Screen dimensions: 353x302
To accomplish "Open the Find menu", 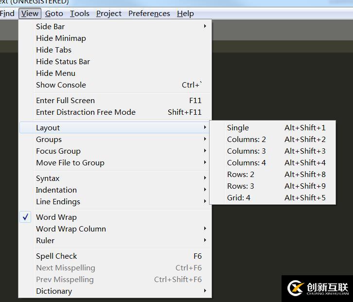I will (7, 14).
